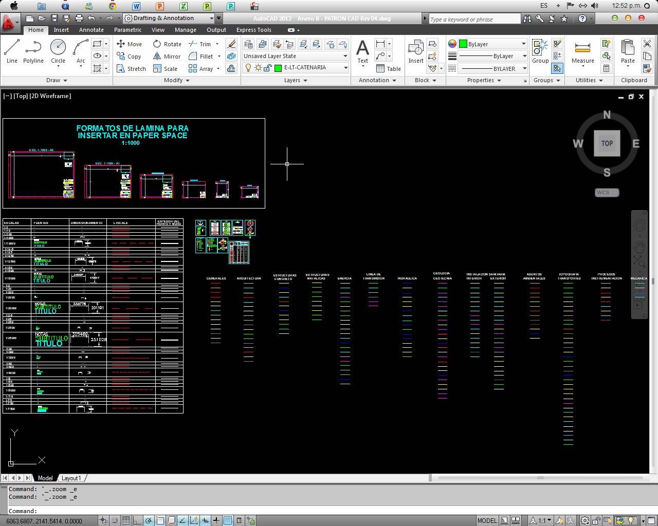Image resolution: width=658 pixels, height=526 pixels.
Task: Start the Move command
Action: coord(130,44)
